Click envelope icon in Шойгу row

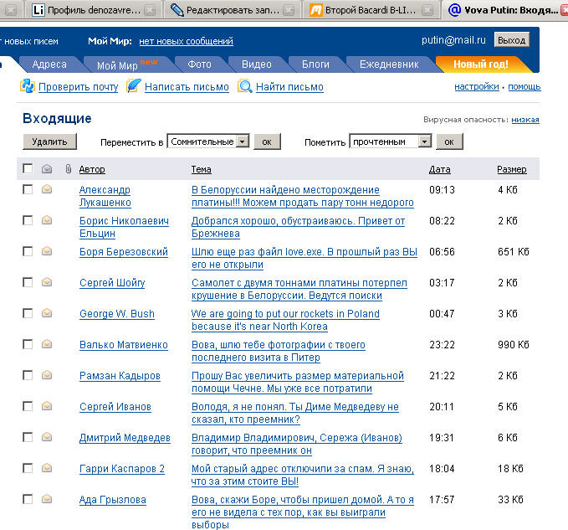coord(46,281)
